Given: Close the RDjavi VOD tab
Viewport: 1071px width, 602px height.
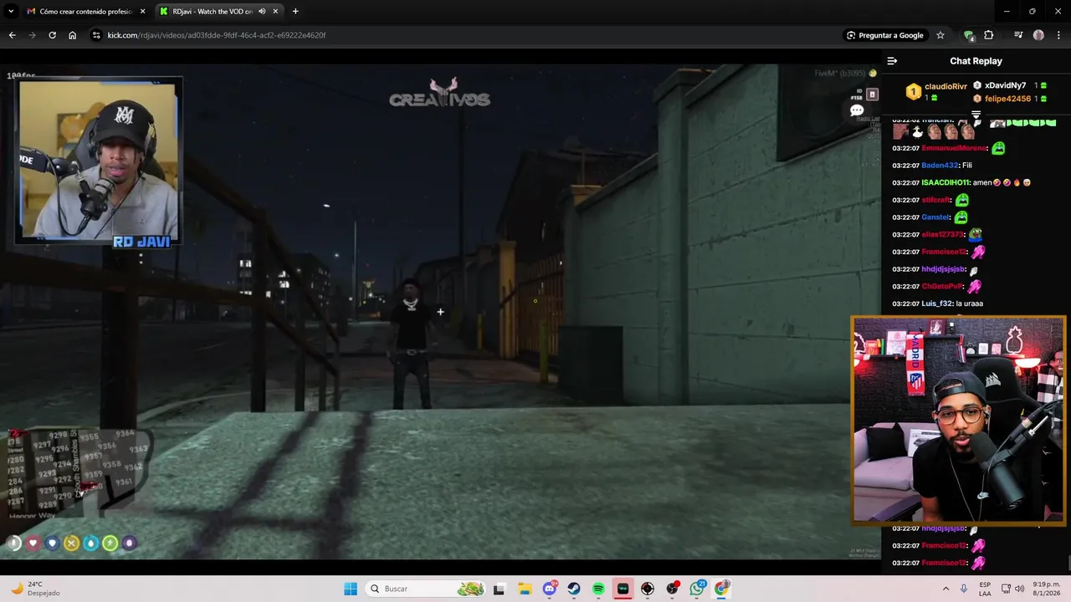Looking at the screenshot, I should [275, 12].
